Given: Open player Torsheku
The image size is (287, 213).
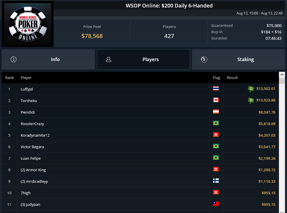Looking at the screenshot, I should click(x=29, y=101).
